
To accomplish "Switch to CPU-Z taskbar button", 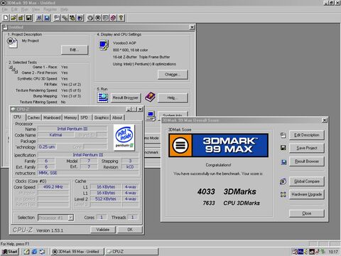I will [x=131, y=252].
